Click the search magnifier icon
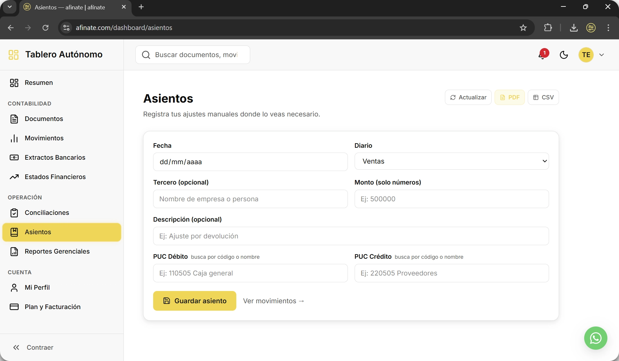Viewport: 619px width, 361px height. coord(146,55)
